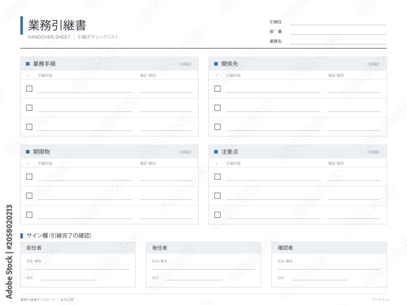Check first checkbox under 業務手順
The width and height of the screenshot is (407, 305).
tap(29, 89)
